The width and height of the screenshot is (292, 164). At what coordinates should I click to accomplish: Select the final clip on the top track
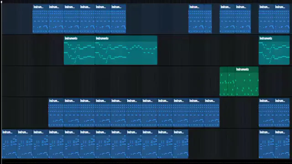click(x=282, y=19)
